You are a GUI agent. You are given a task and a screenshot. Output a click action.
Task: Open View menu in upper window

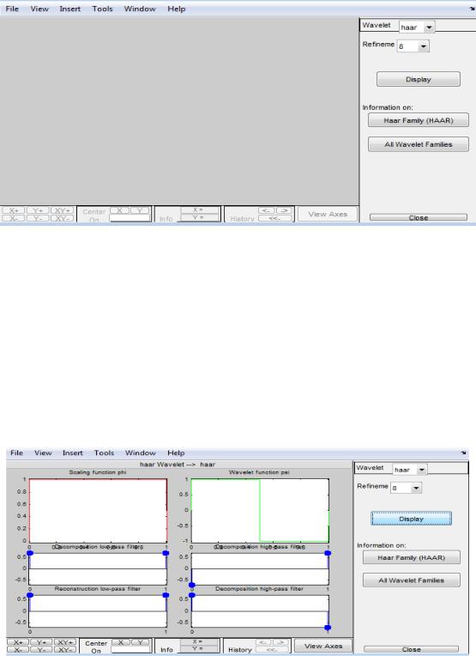tap(39, 9)
